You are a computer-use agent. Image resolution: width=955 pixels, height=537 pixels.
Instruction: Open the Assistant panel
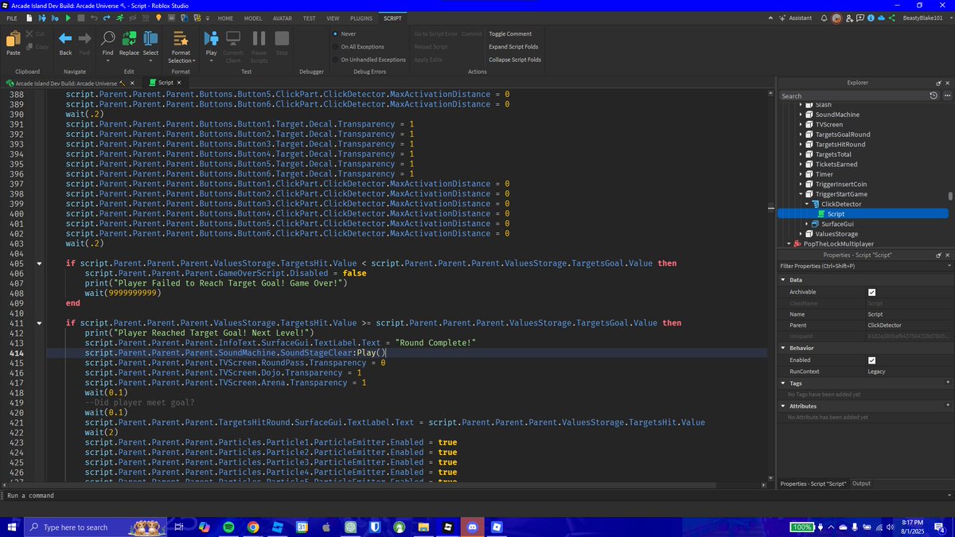coord(796,18)
